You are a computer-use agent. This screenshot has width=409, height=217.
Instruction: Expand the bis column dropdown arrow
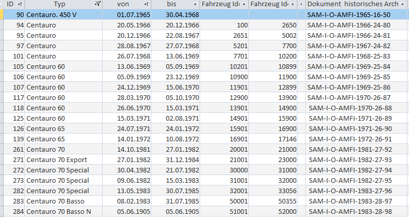(x=195, y=4)
